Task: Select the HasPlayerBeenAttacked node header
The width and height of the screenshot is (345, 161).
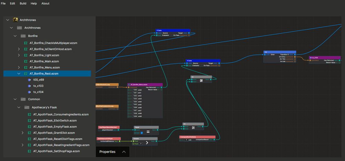Action: tap(109, 127)
